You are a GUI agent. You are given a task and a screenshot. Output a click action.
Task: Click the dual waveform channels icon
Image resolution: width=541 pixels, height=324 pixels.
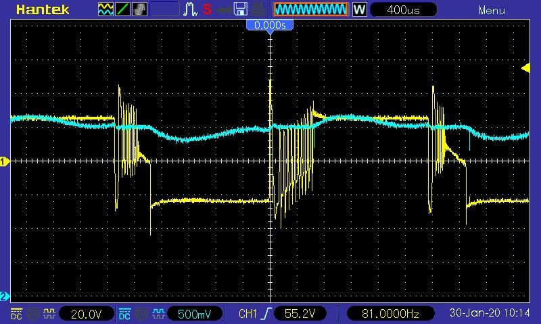(105, 9)
